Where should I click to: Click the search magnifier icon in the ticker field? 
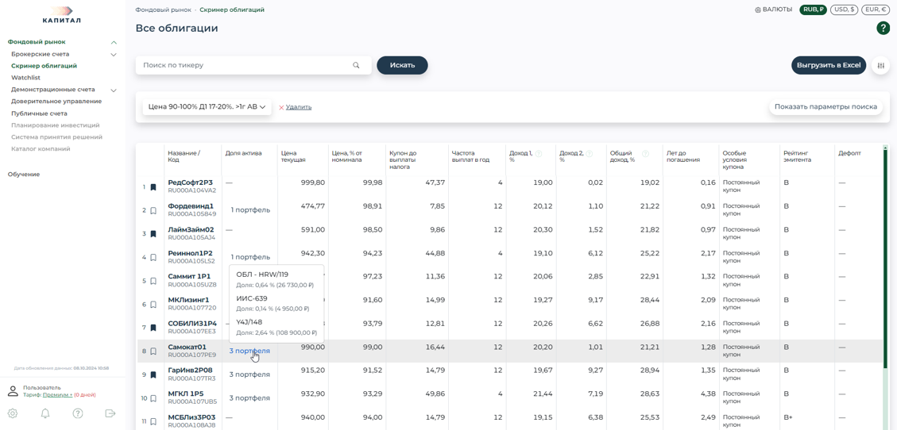(357, 65)
